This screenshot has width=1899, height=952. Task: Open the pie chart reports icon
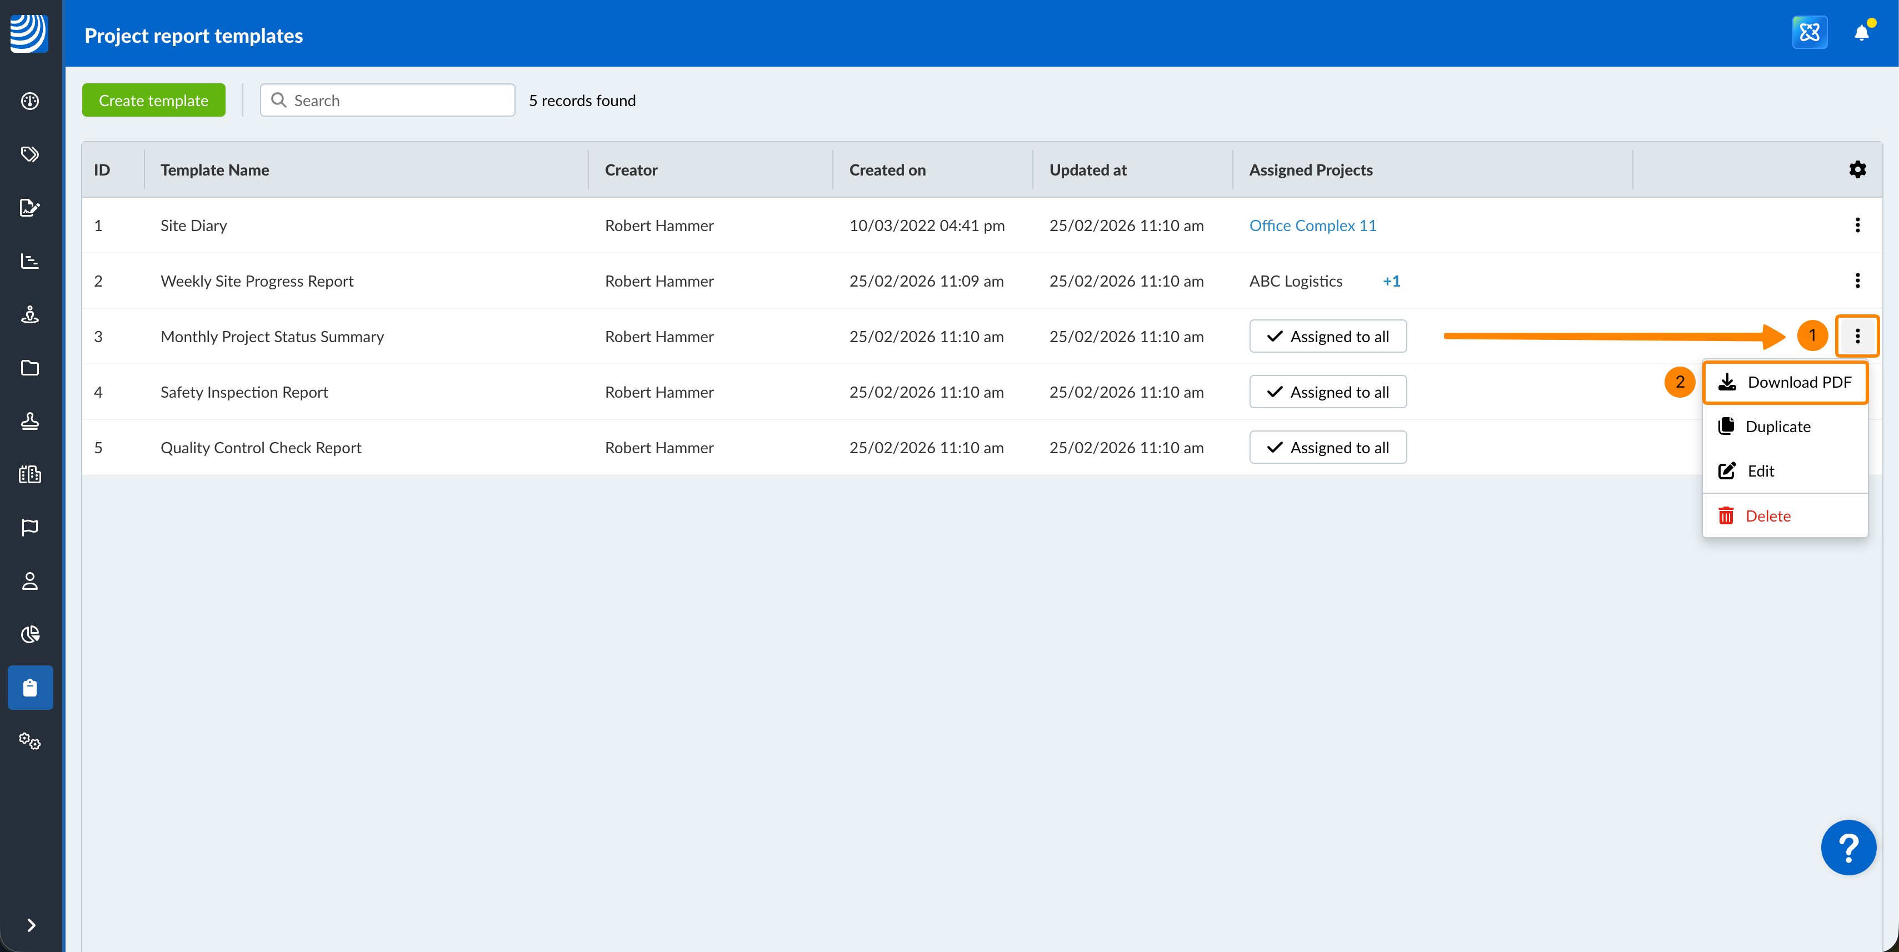[x=30, y=634]
